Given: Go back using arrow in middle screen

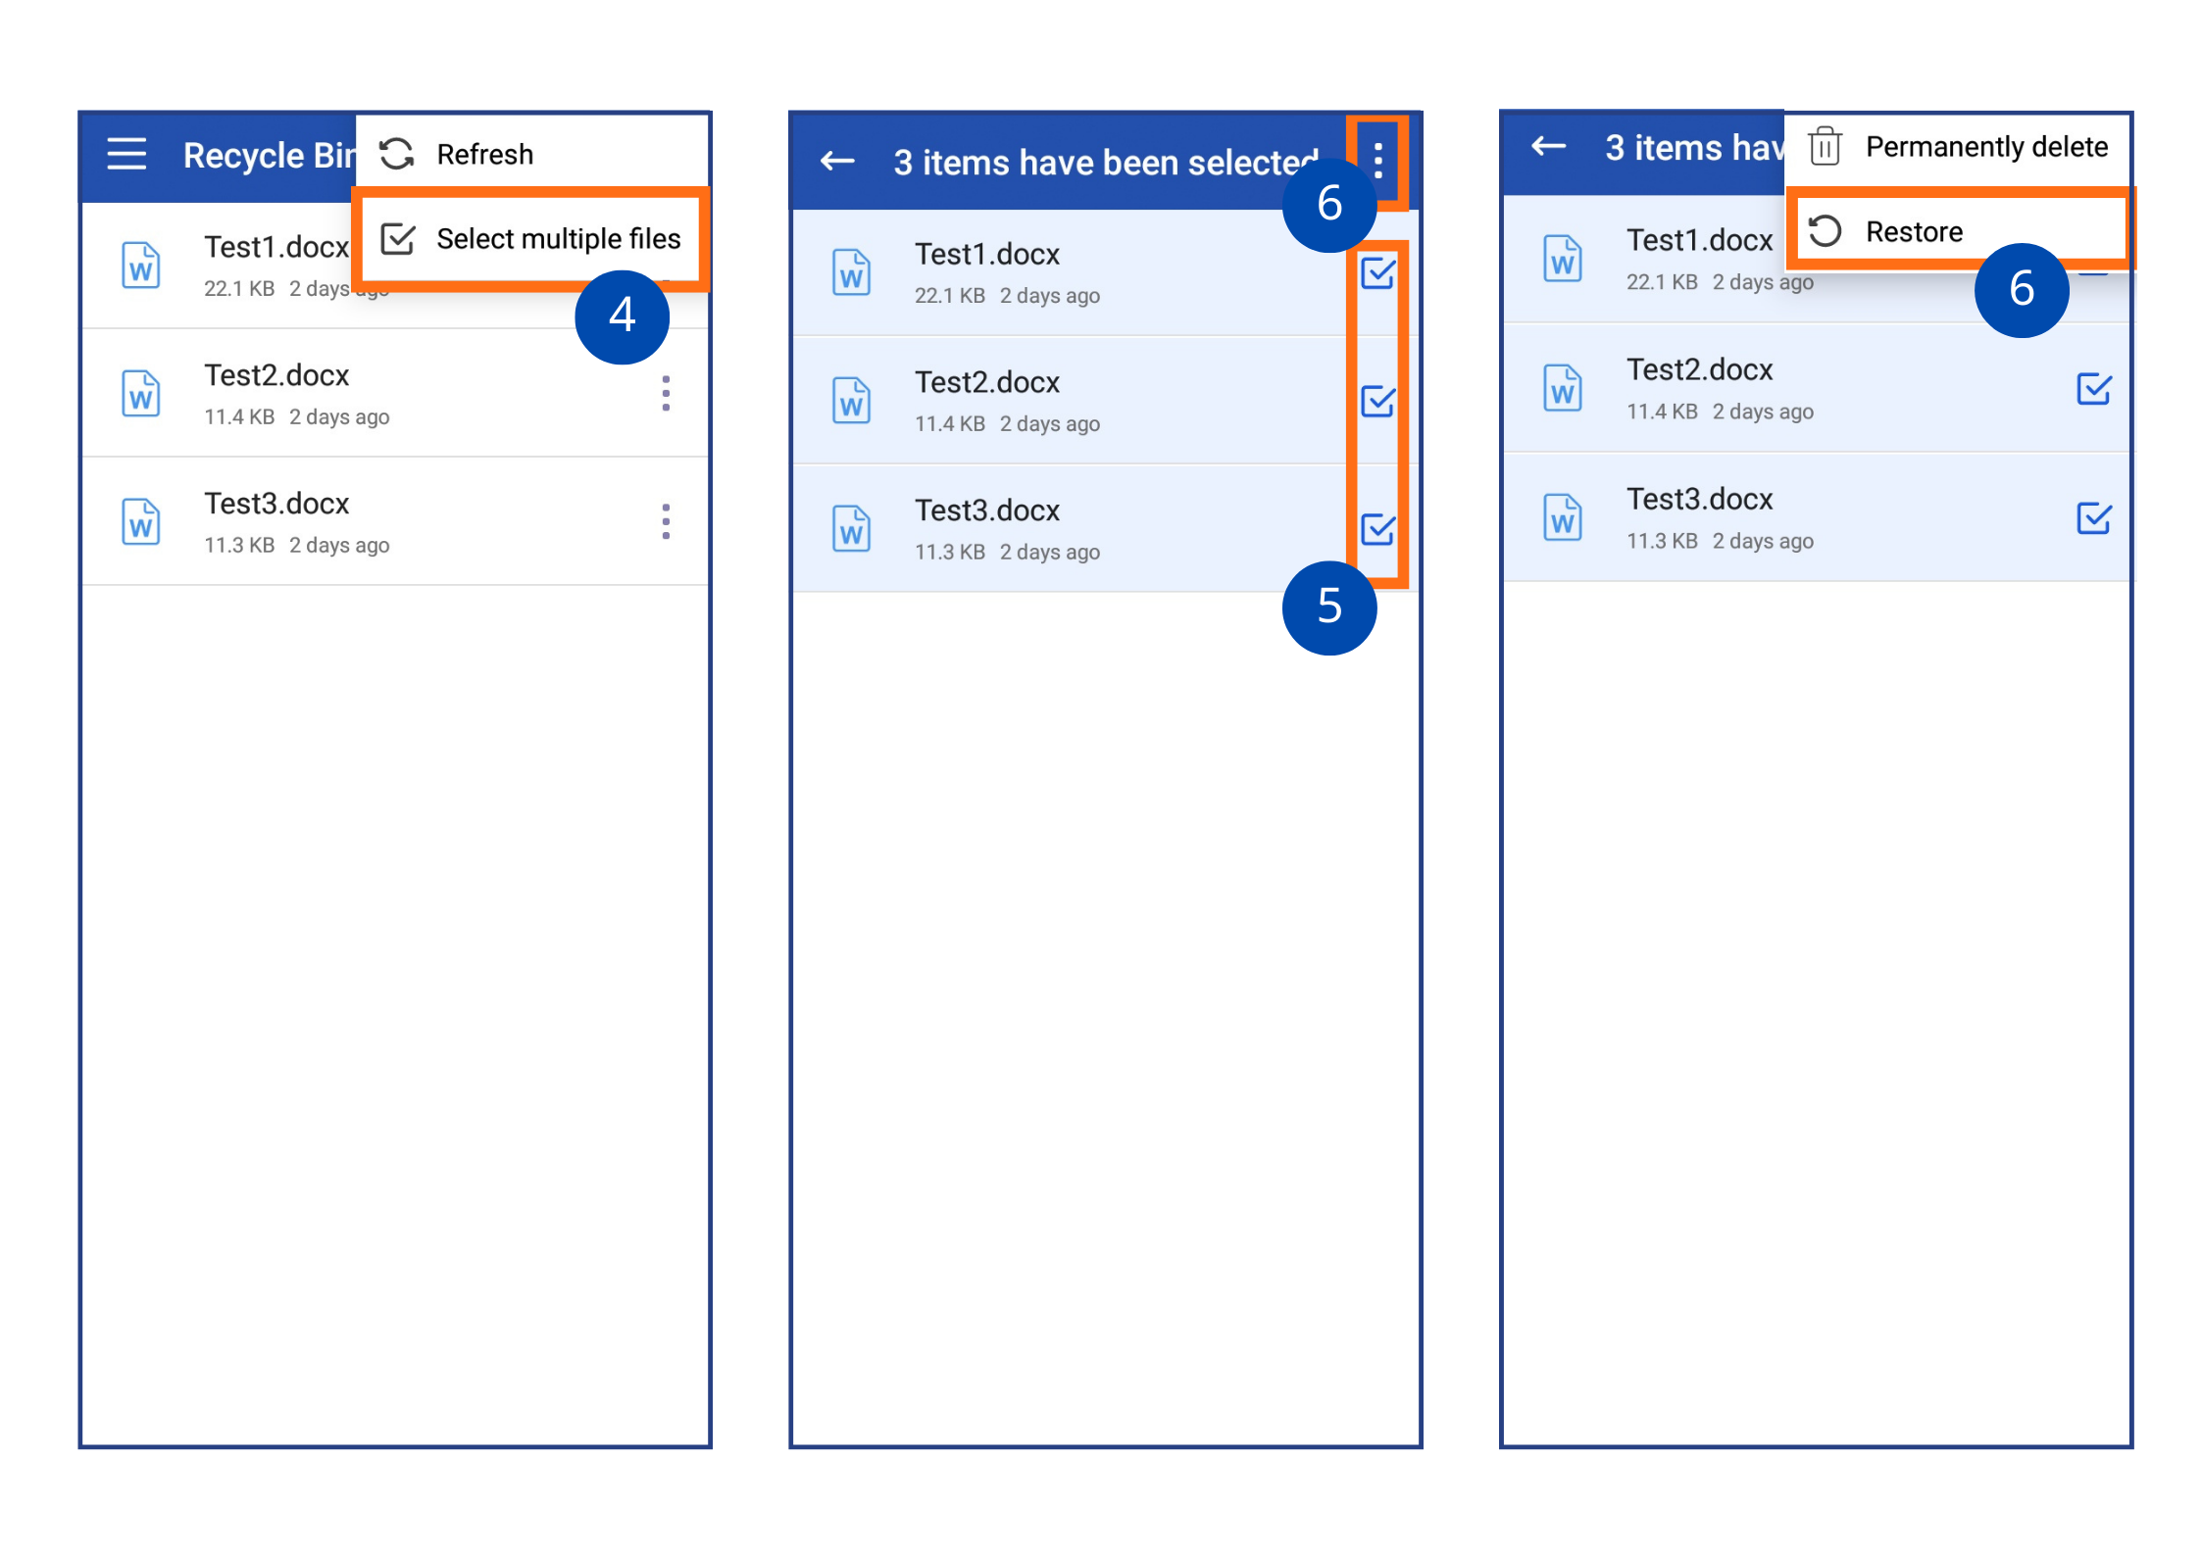Looking at the screenshot, I should click(x=838, y=161).
